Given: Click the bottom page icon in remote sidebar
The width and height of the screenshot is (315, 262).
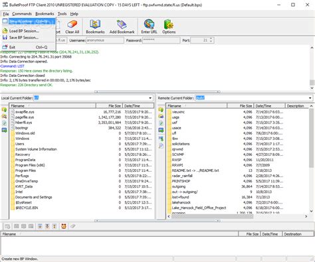Looking at the screenshot, I should (x=161, y=146).
